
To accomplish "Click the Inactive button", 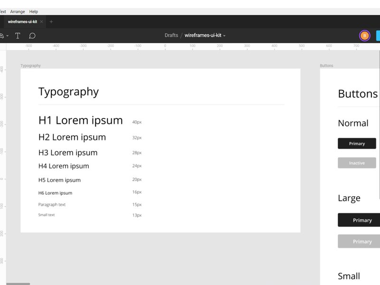I will (x=357, y=163).
